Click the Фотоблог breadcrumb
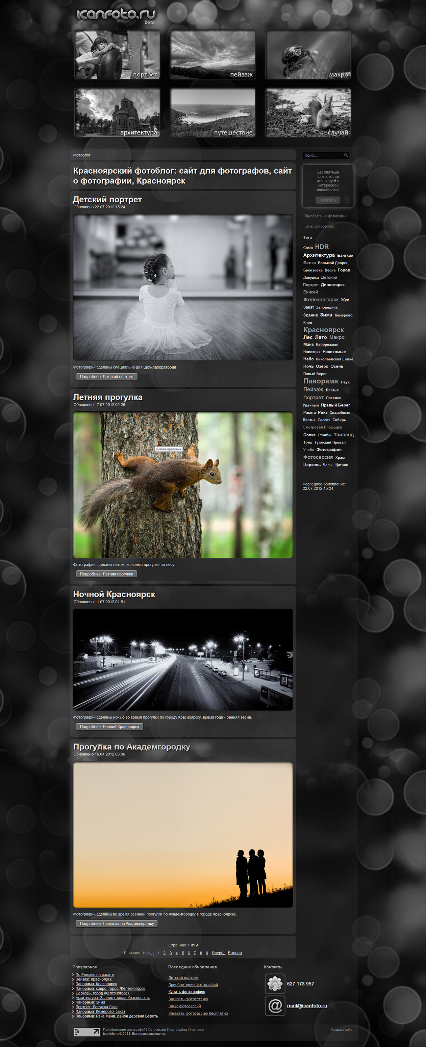Image resolution: width=426 pixels, height=1047 pixels. [82, 155]
